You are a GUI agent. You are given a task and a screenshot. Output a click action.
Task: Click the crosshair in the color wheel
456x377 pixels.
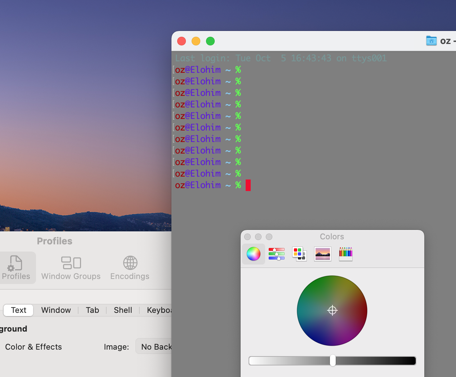coord(332,310)
